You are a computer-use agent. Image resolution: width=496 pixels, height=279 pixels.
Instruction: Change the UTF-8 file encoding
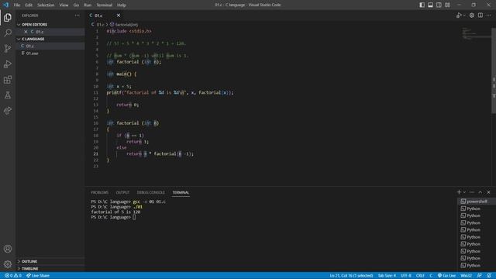pos(406,276)
